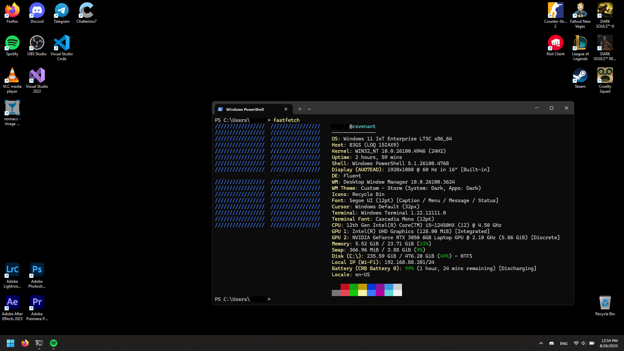Image resolution: width=624 pixels, height=351 pixels.
Task: Open a new terminal tab
Action: click(x=300, y=109)
